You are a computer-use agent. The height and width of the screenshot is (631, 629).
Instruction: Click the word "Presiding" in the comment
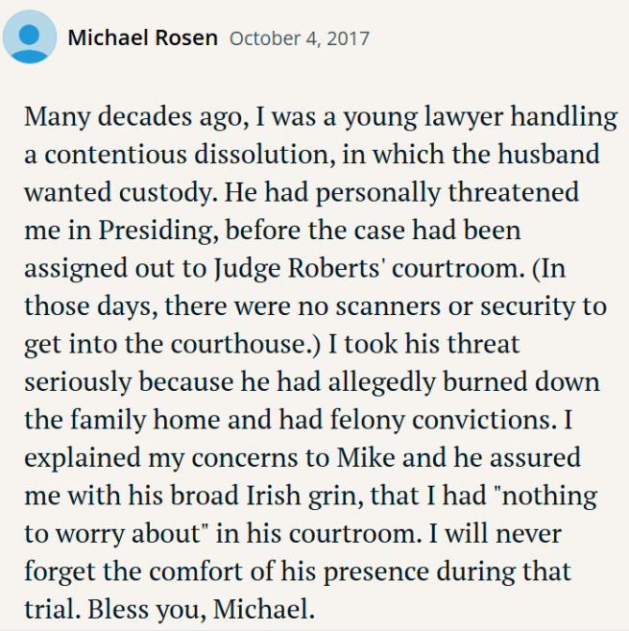coord(157,231)
